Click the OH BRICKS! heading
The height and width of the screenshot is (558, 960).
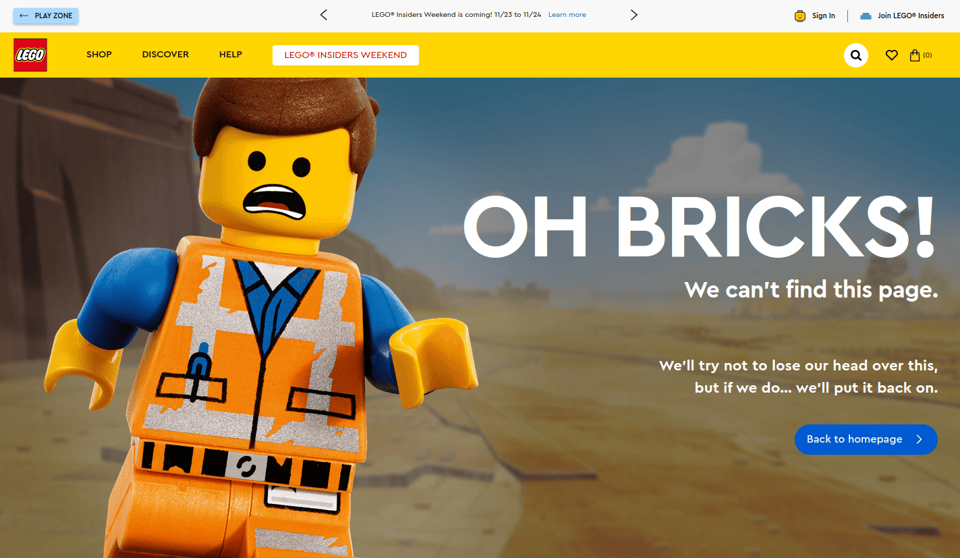point(700,227)
